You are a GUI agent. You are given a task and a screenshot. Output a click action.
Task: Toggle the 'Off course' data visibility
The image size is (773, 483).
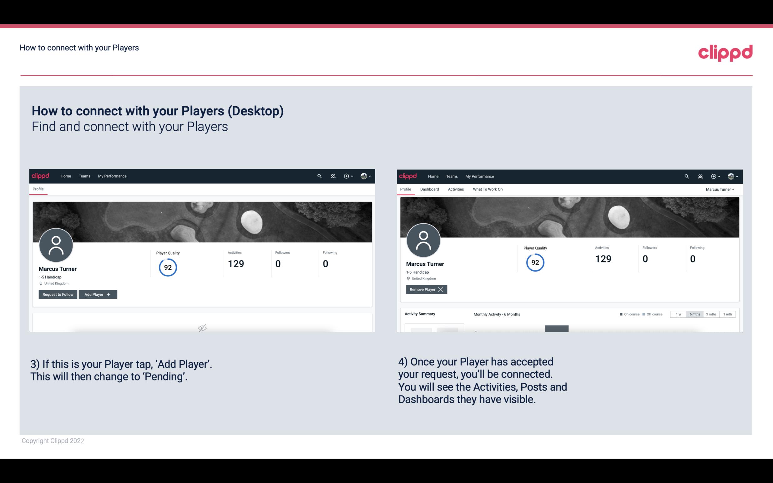(652, 314)
